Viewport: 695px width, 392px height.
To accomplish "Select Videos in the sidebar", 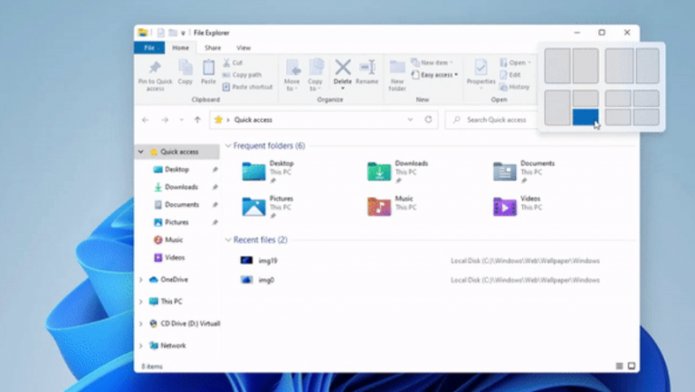I will [175, 257].
